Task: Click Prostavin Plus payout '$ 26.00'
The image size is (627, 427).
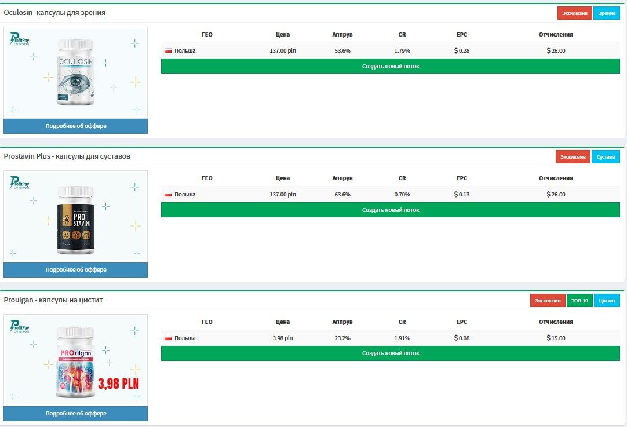Action: tap(556, 194)
